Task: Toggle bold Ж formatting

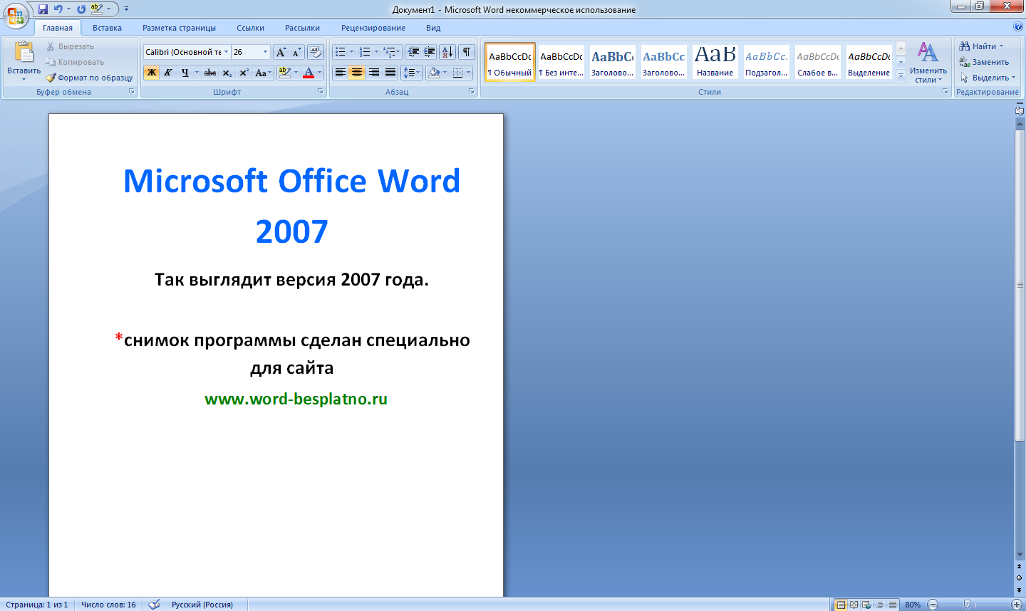Action: pyautogui.click(x=151, y=73)
